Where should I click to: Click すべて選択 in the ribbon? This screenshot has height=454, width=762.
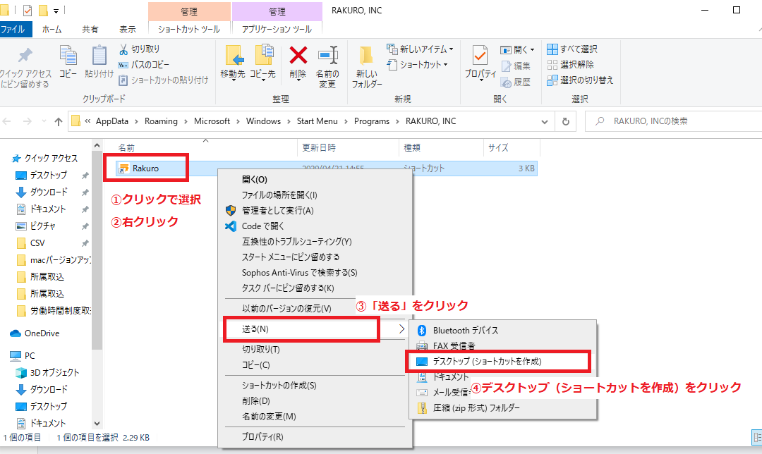[572, 49]
